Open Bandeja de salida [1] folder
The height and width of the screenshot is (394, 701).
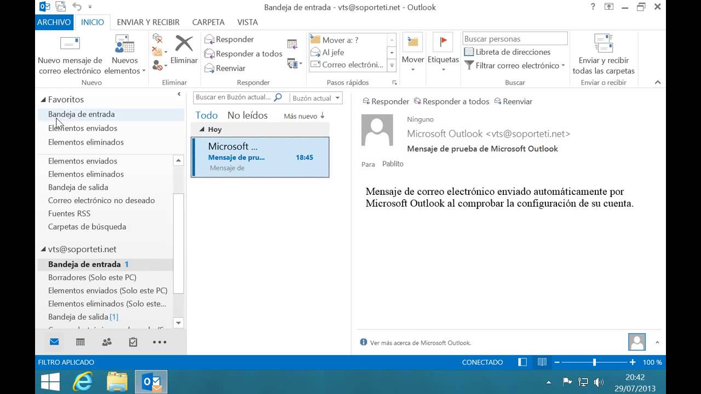[x=83, y=317]
